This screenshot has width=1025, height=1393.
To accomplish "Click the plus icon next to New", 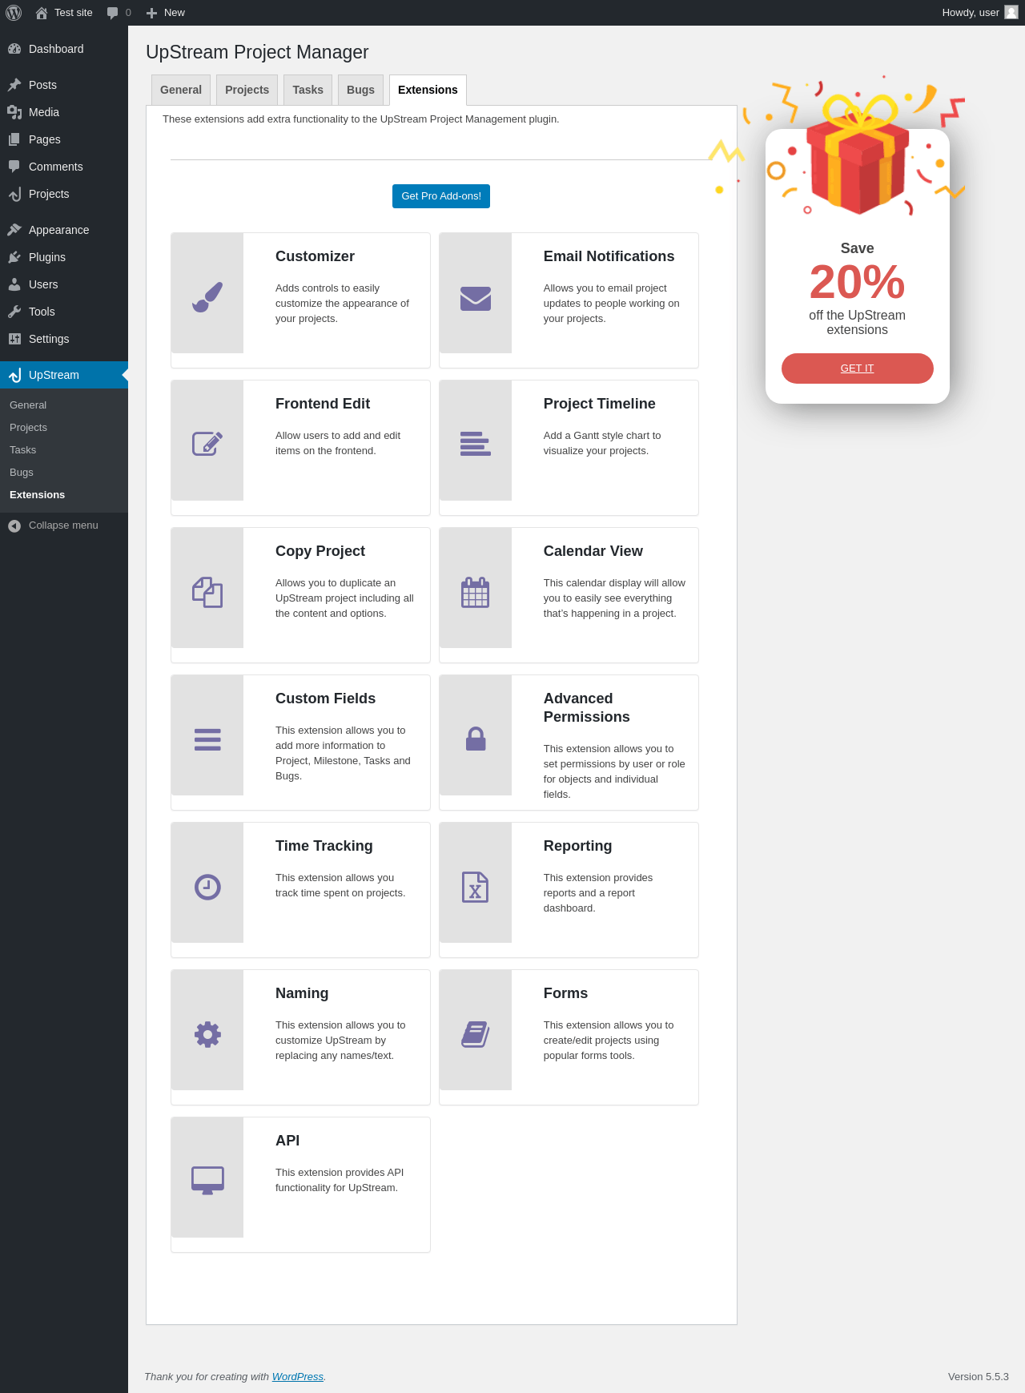I will (x=151, y=13).
